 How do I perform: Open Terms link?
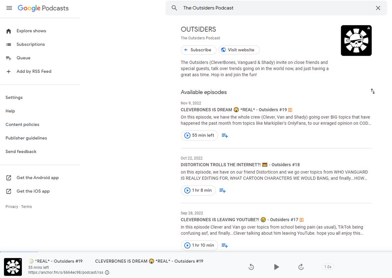click(x=26, y=207)
